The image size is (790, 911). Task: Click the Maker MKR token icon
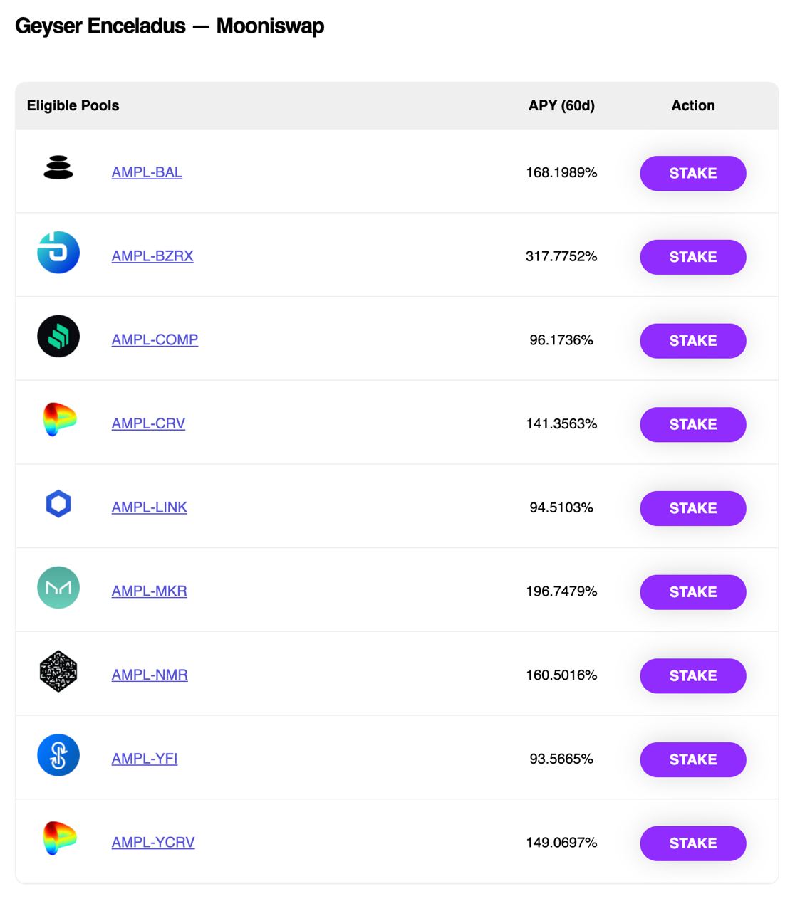pos(58,587)
